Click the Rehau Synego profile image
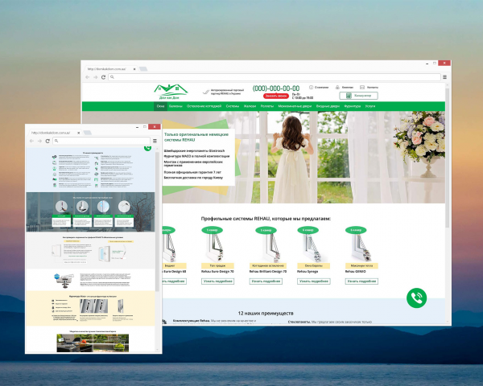This screenshot has width=483, height=386. tap(312, 248)
